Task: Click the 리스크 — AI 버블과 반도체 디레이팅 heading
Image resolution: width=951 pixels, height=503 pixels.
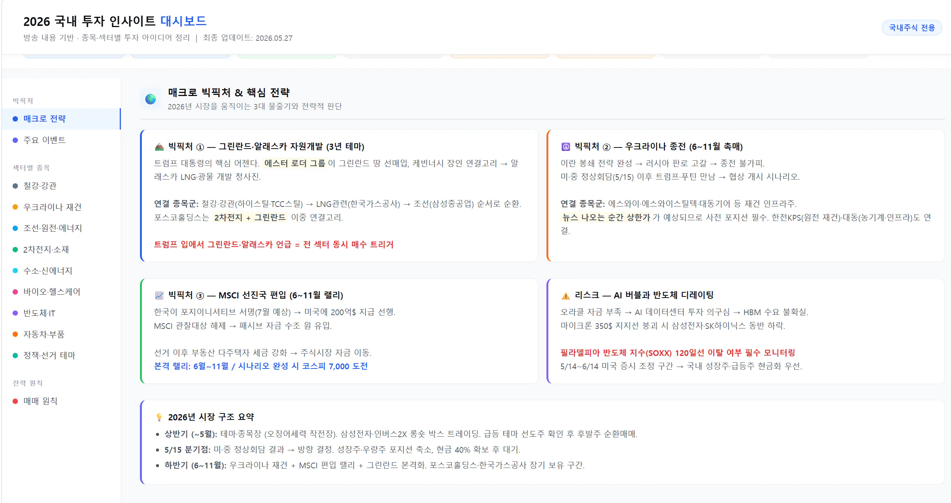Action: click(x=644, y=295)
